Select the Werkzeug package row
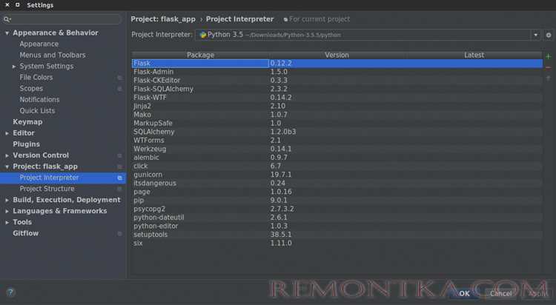The image size is (556, 305). tap(337, 149)
